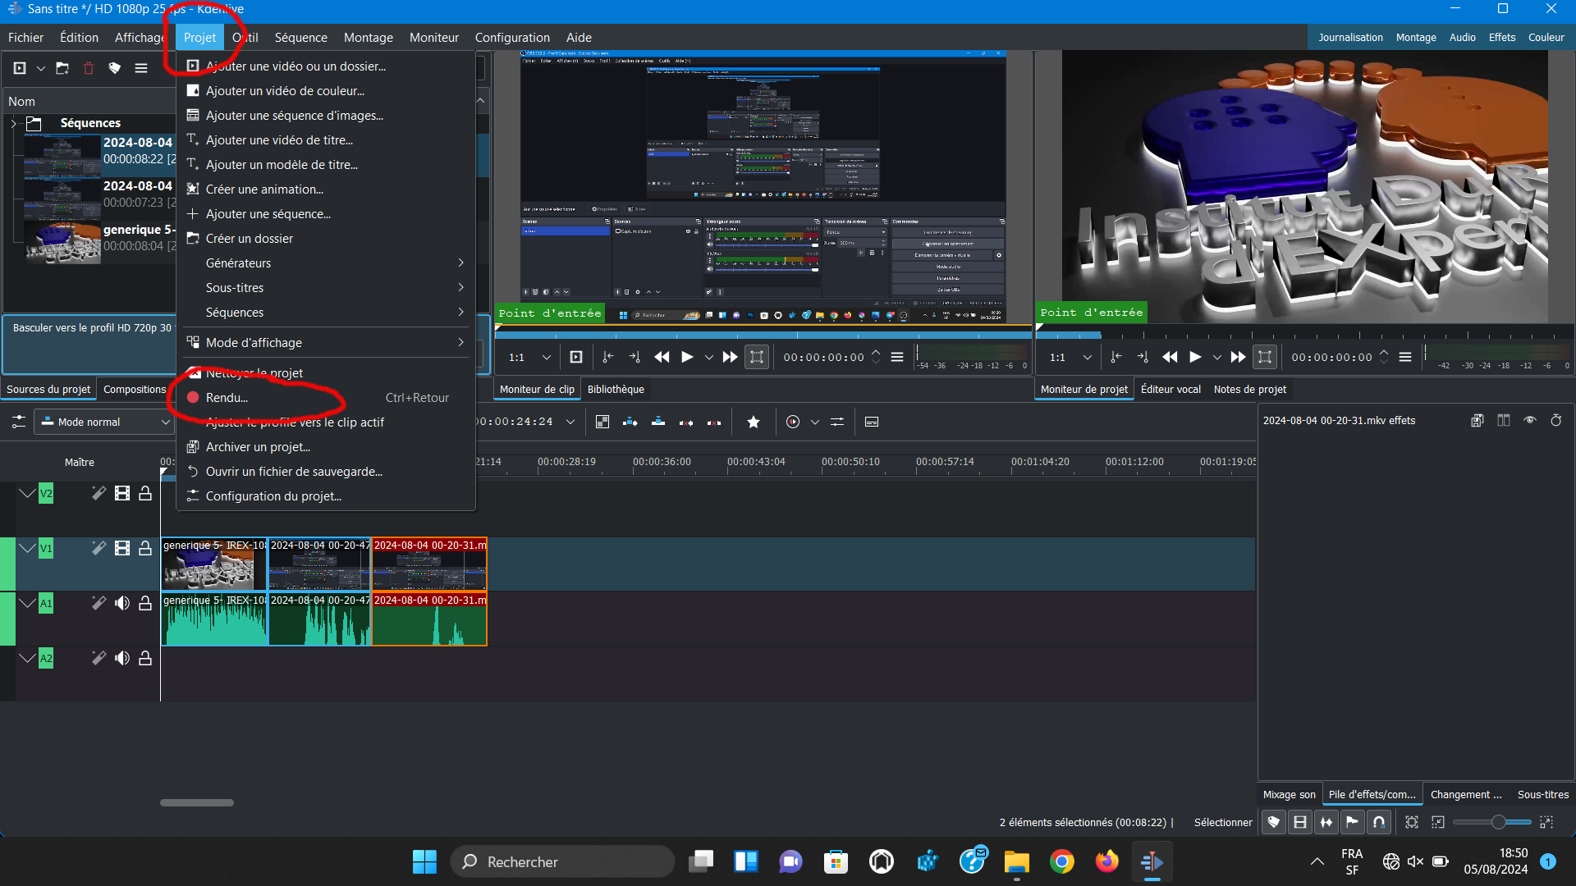Expand the Générateurs submenu
This screenshot has height=886, width=1576.
pos(326,263)
